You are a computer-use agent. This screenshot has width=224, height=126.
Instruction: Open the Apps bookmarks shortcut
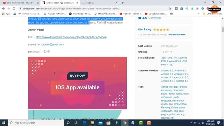point(6,14)
